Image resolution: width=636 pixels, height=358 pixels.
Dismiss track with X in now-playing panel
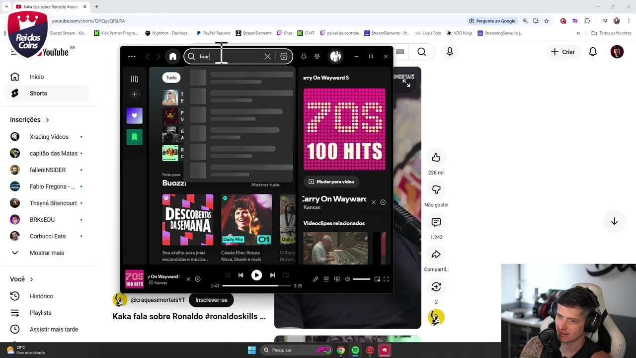(x=374, y=202)
